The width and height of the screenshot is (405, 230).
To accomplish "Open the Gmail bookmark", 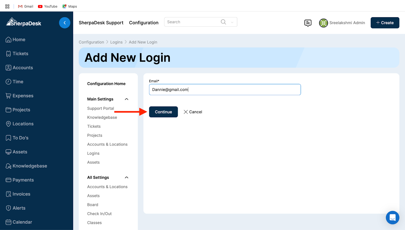I will [26, 6].
